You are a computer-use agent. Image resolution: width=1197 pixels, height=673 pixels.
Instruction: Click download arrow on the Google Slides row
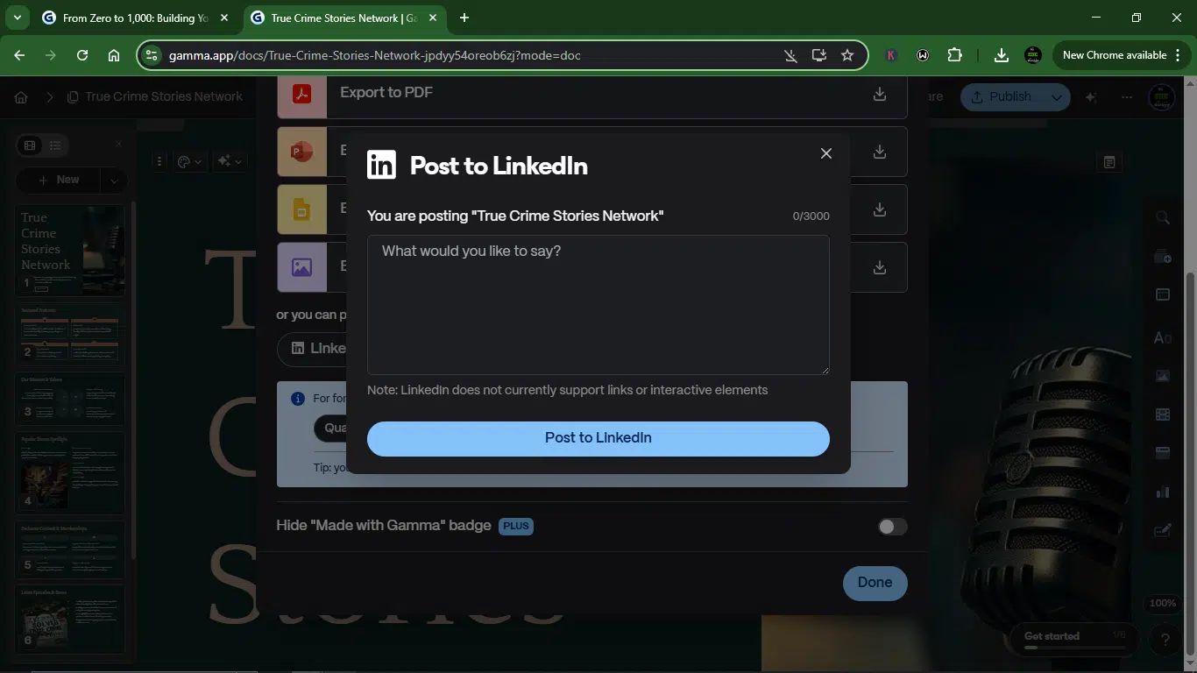tap(879, 210)
